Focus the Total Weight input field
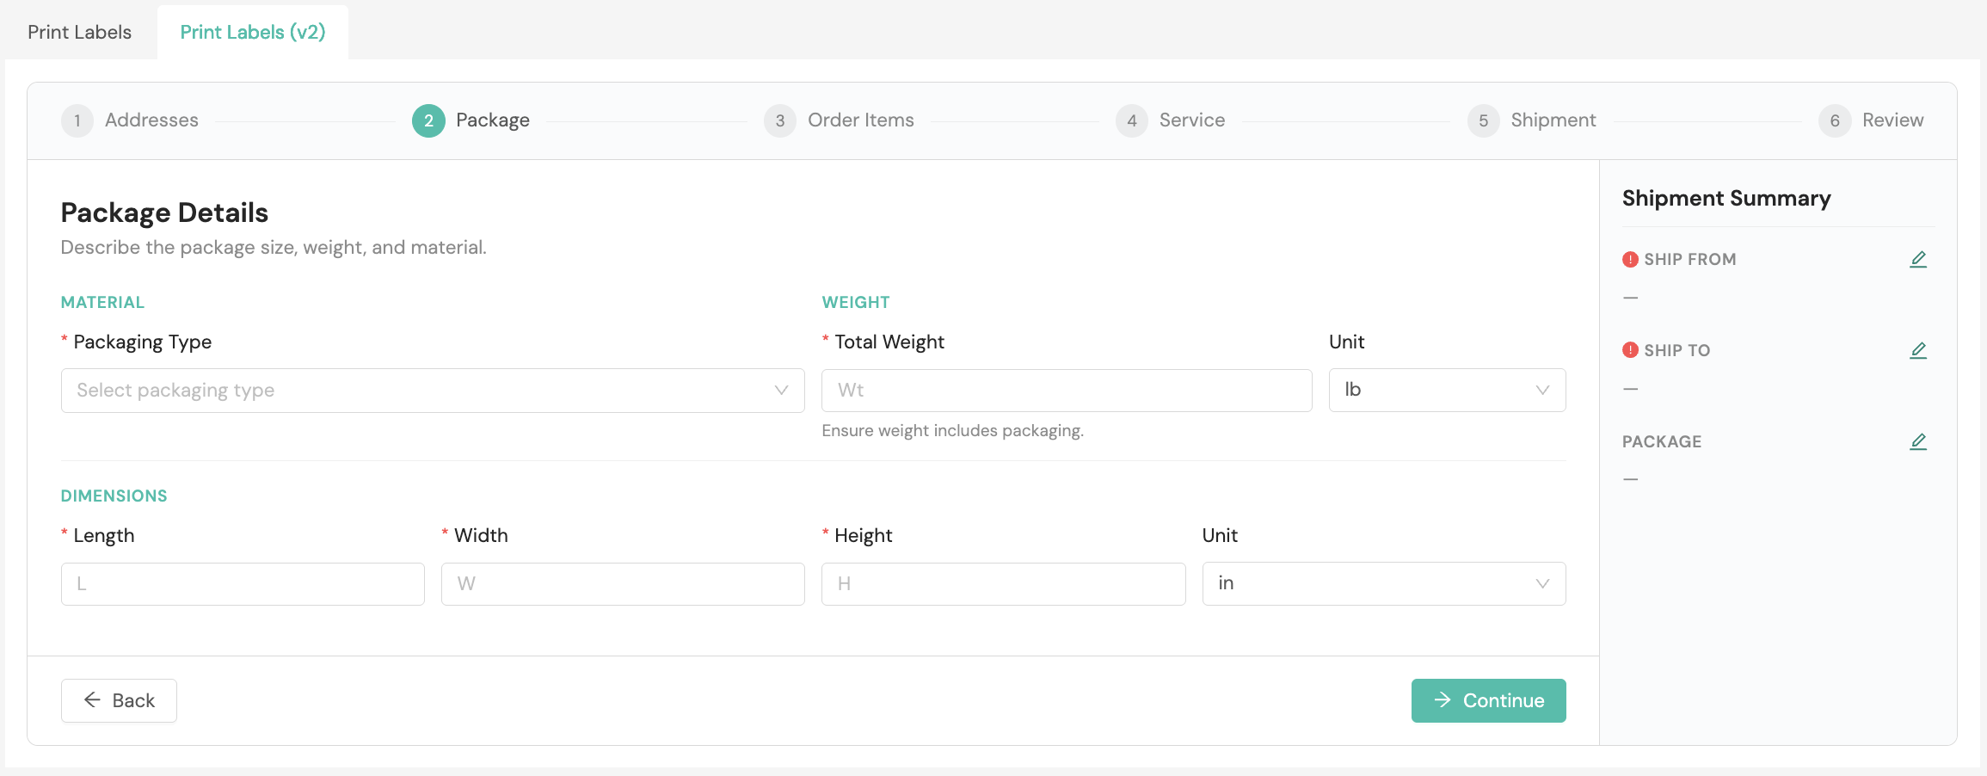The height and width of the screenshot is (776, 1987). click(x=1067, y=391)
